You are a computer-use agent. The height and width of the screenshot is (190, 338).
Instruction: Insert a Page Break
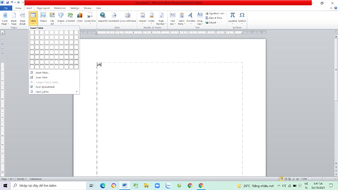[23, 18]
